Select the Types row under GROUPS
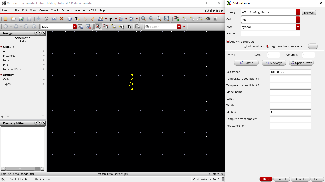Screen dimensions: 325x182 point(23,84)
